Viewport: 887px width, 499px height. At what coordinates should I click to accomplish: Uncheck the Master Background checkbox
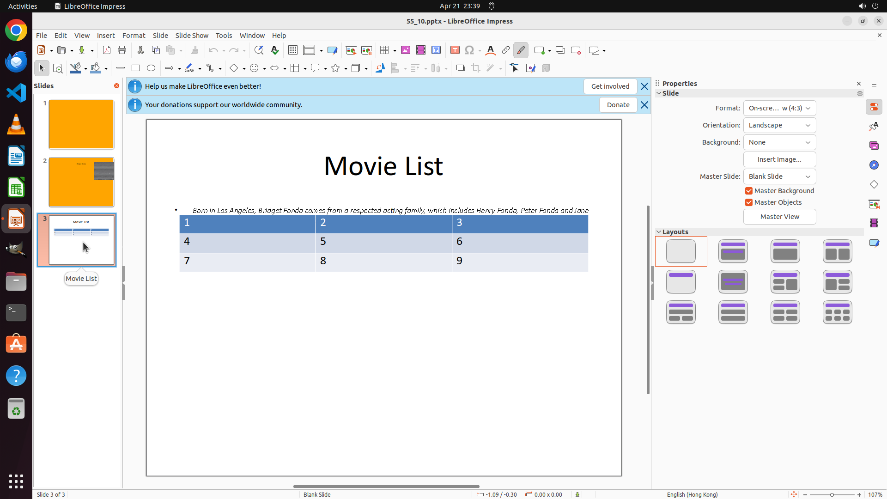point(749,191)
